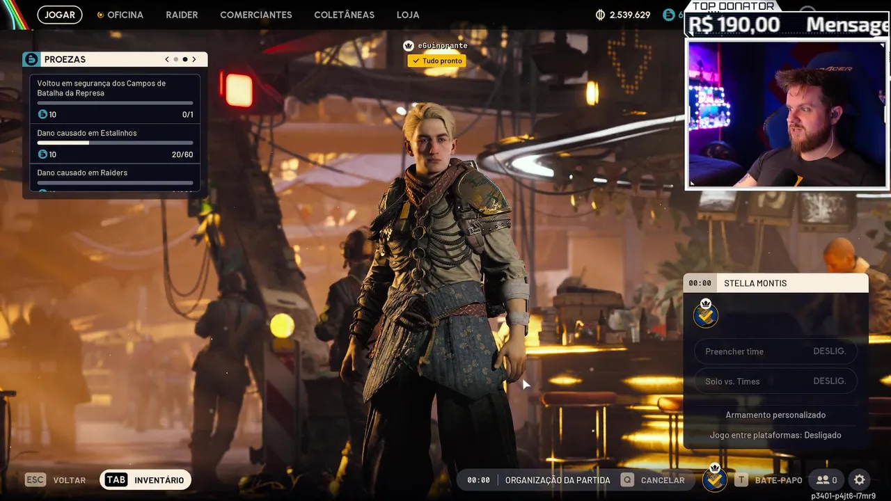Select the first Proezas page dot
Viewport: 891px width, 501px height.
tap(176, 59)
